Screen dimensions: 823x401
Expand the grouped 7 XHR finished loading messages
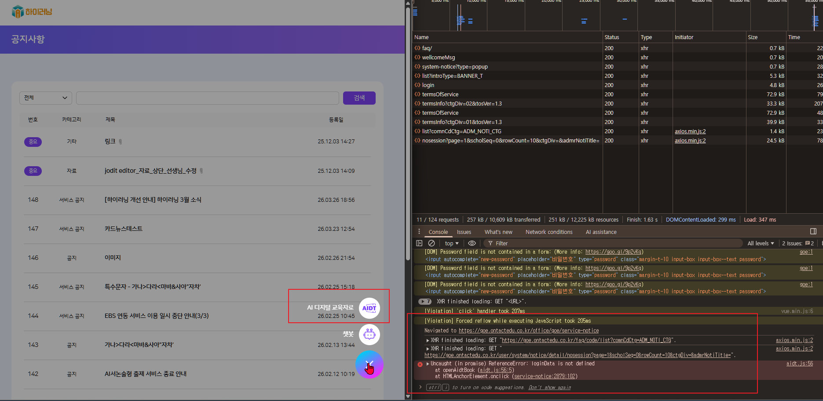click(424, 302)
